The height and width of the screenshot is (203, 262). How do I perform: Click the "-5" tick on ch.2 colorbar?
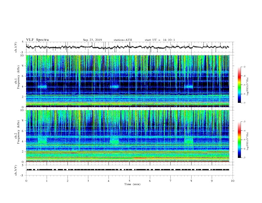click(244, 140)
